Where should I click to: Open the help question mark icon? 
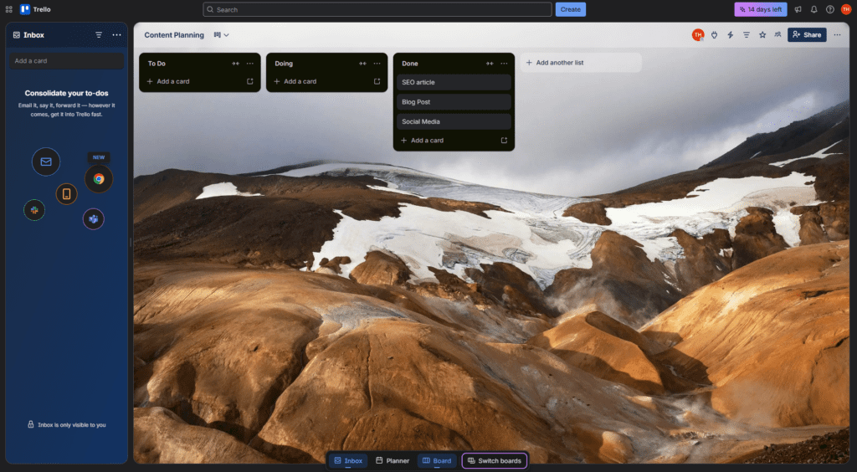tap(829, 9)
